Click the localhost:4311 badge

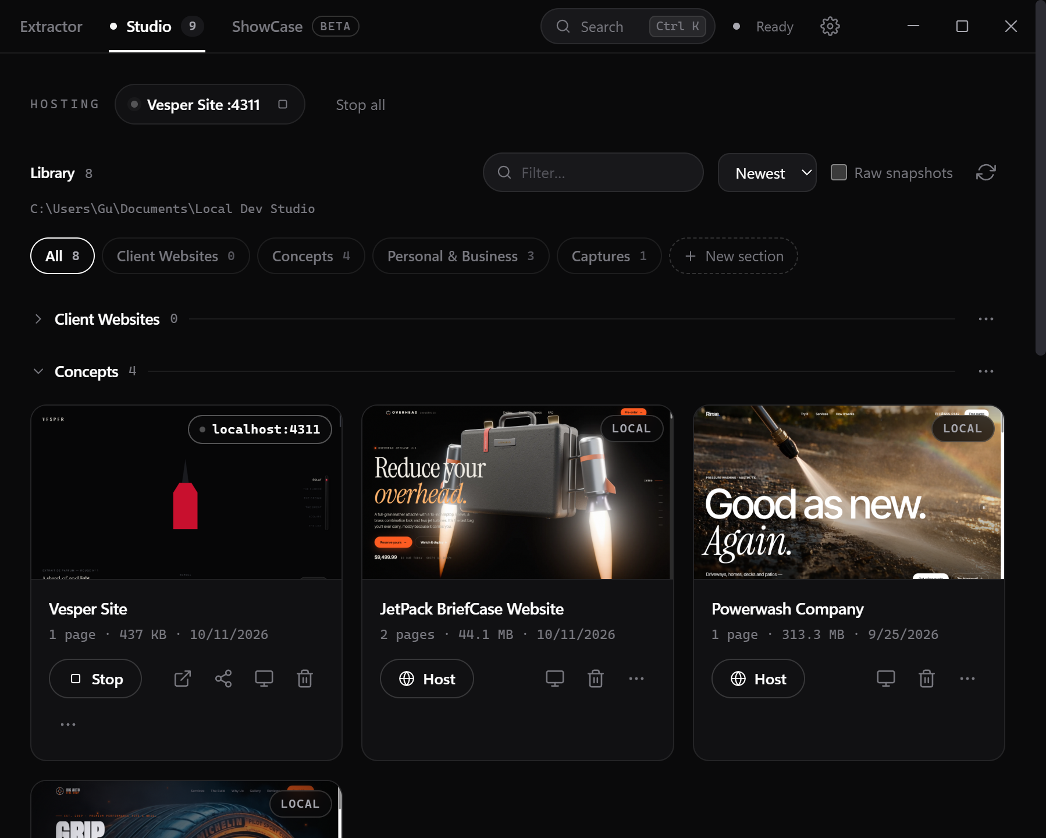tap(260, 429)
